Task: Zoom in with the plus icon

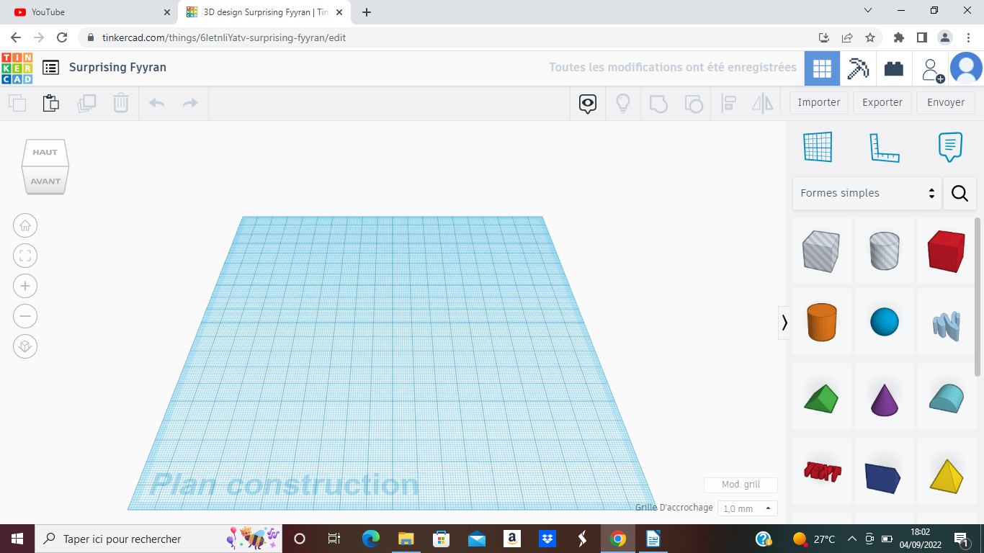Action: point(25,286)
